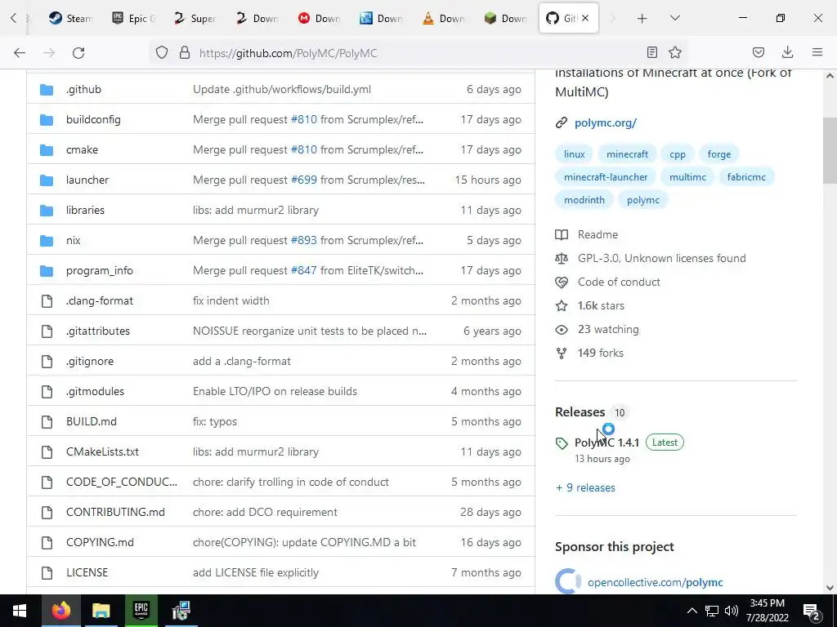Reload the current page
Screen dimensions: 837x627
(x=78, y=53)
